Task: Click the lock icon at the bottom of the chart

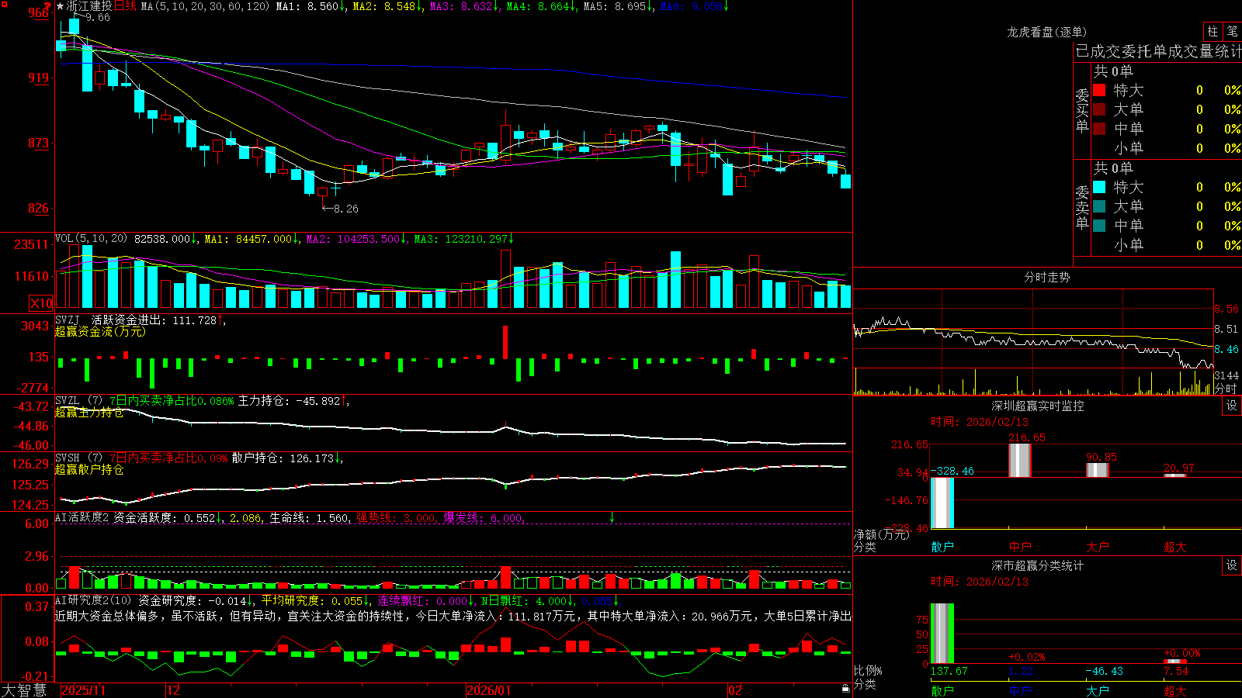Action: 845,688
